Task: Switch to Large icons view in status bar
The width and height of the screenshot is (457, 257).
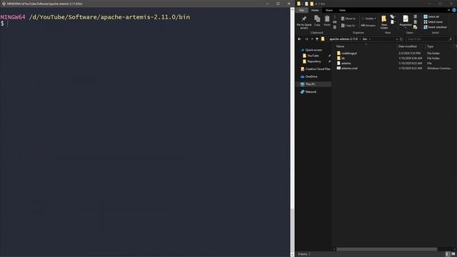Action: point(453,254)
